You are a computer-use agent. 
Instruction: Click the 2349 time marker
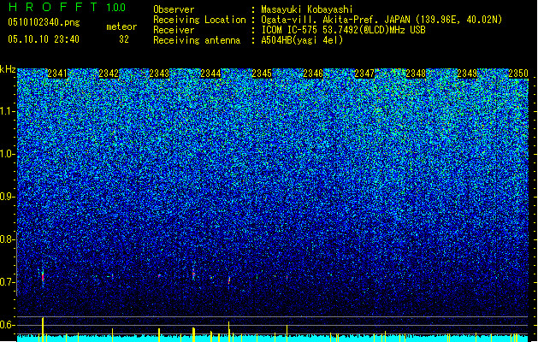point(467,74)
